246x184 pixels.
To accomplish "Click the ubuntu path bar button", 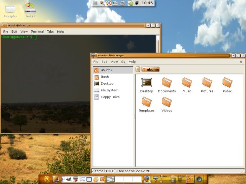I will pyautogui.click(x=150, y=69).
